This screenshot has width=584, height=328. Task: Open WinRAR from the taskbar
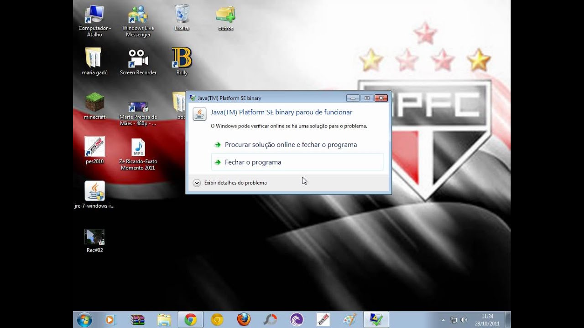(x=137, y=320)
